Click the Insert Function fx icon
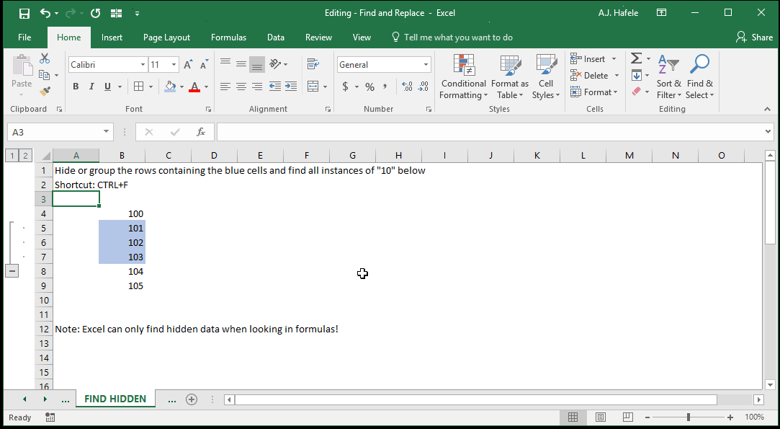Screen dimensions: 780x429 tap(200, 132)
